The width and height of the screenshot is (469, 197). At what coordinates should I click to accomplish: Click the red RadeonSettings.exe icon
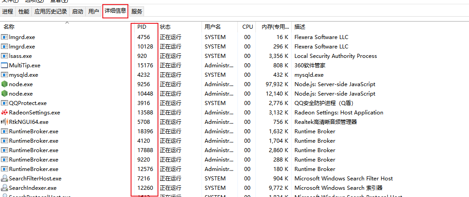click(4, 113)
